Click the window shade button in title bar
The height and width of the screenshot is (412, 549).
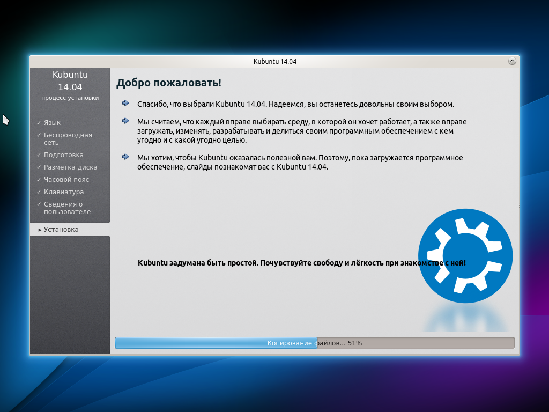(x=512, y=61)
